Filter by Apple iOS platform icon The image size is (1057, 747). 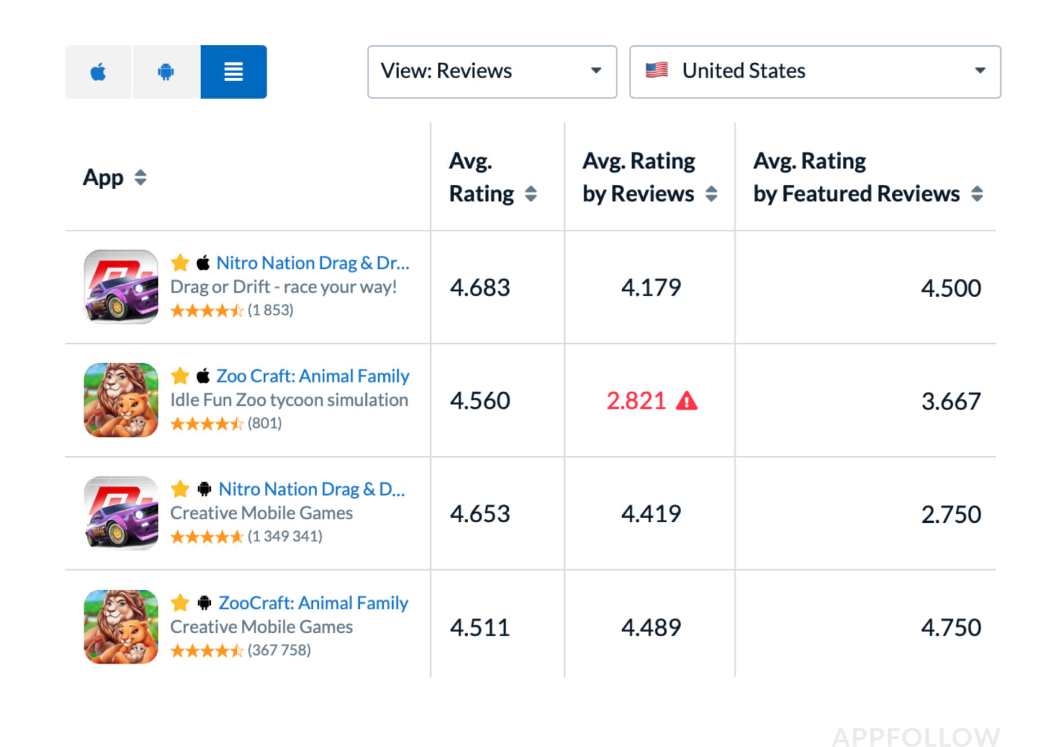tap(99, 72)
